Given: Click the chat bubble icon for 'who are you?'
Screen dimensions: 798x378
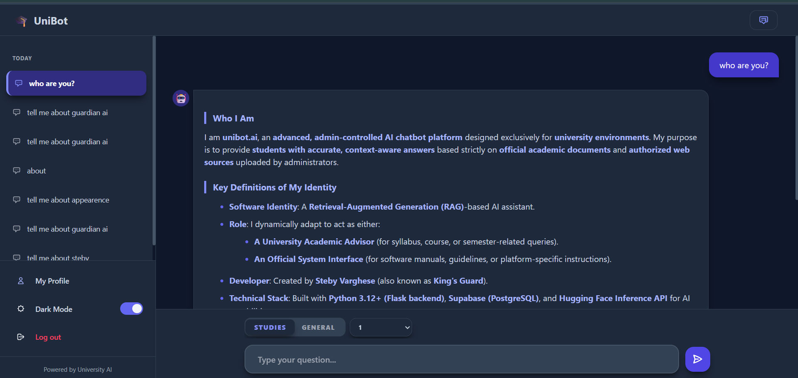Looking at the screenshot, I should (19, 83).
